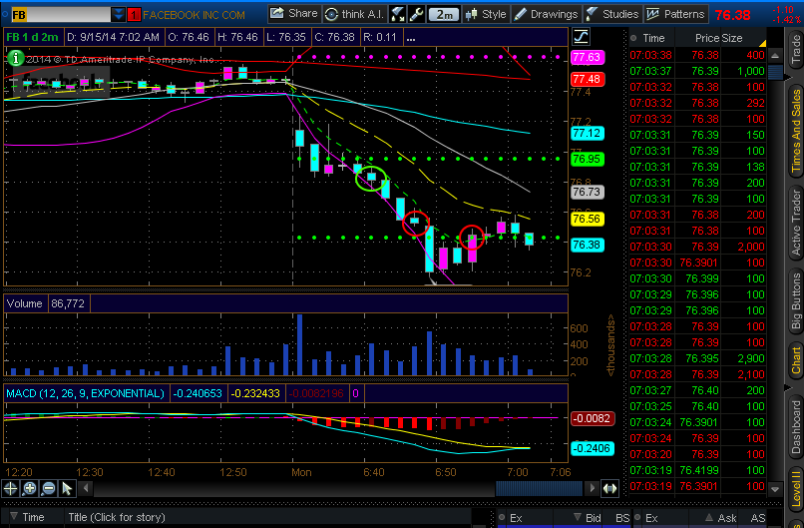Open chart settings wrench icon

pos(416,14)
